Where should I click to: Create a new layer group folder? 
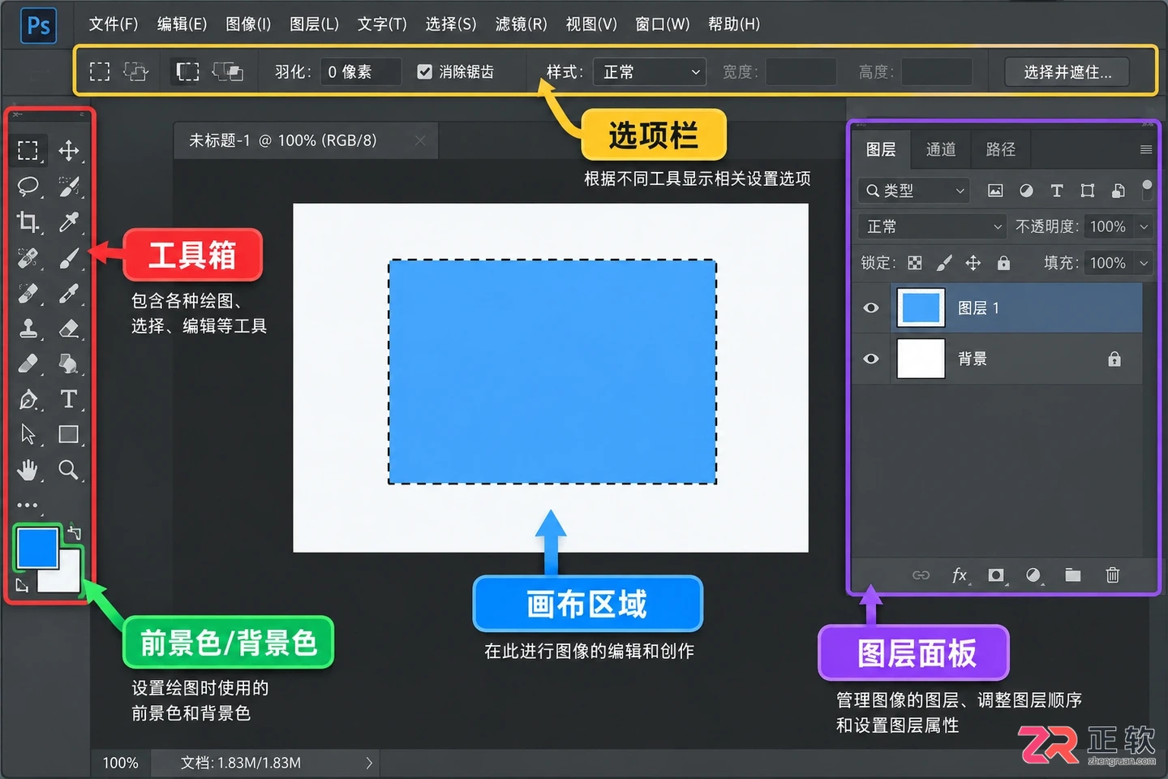(1073, 575)
